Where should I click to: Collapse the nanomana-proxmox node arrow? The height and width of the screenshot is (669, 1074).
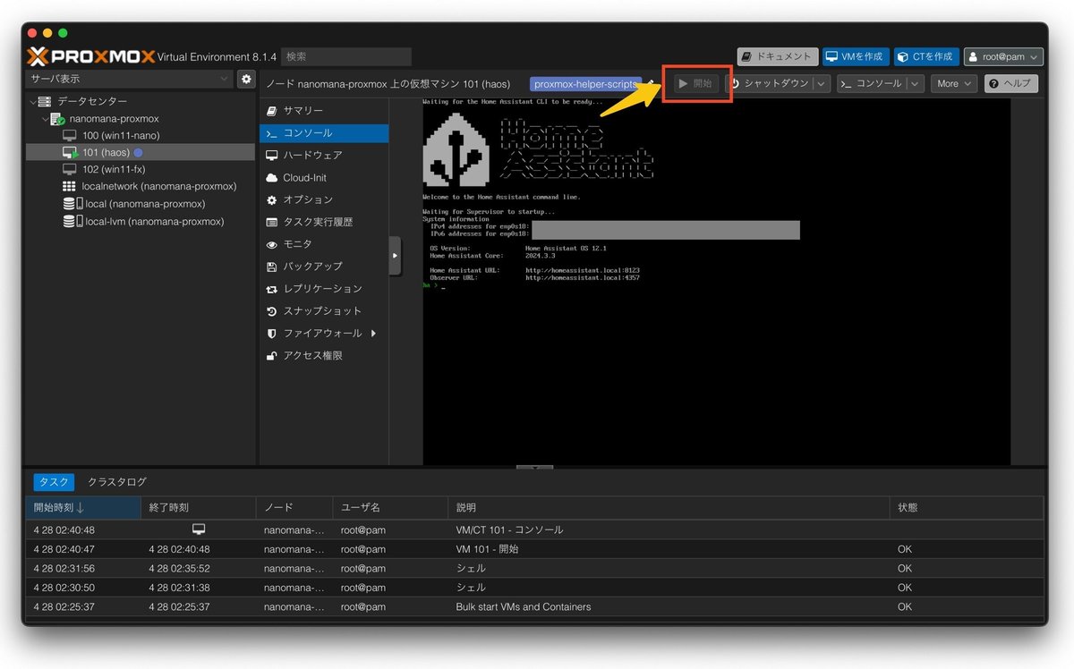point(45,119)
